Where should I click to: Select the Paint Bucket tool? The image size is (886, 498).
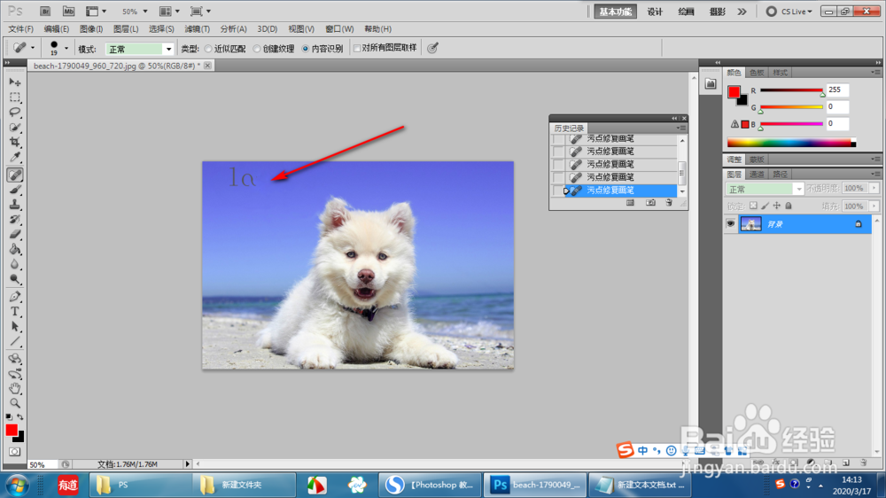click(15, 249)
